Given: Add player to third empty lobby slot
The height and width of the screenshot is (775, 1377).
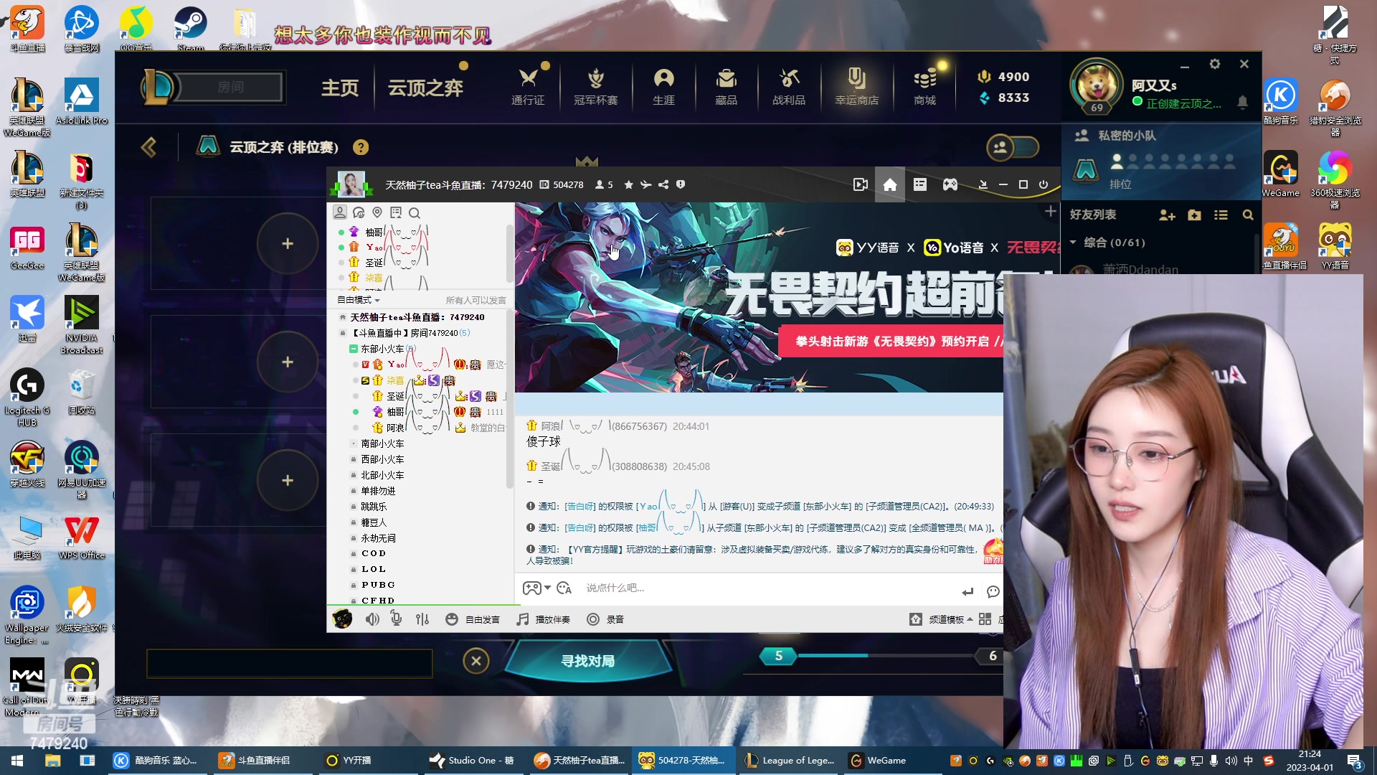Looking at the screenshot, I should tap(288, 480).
